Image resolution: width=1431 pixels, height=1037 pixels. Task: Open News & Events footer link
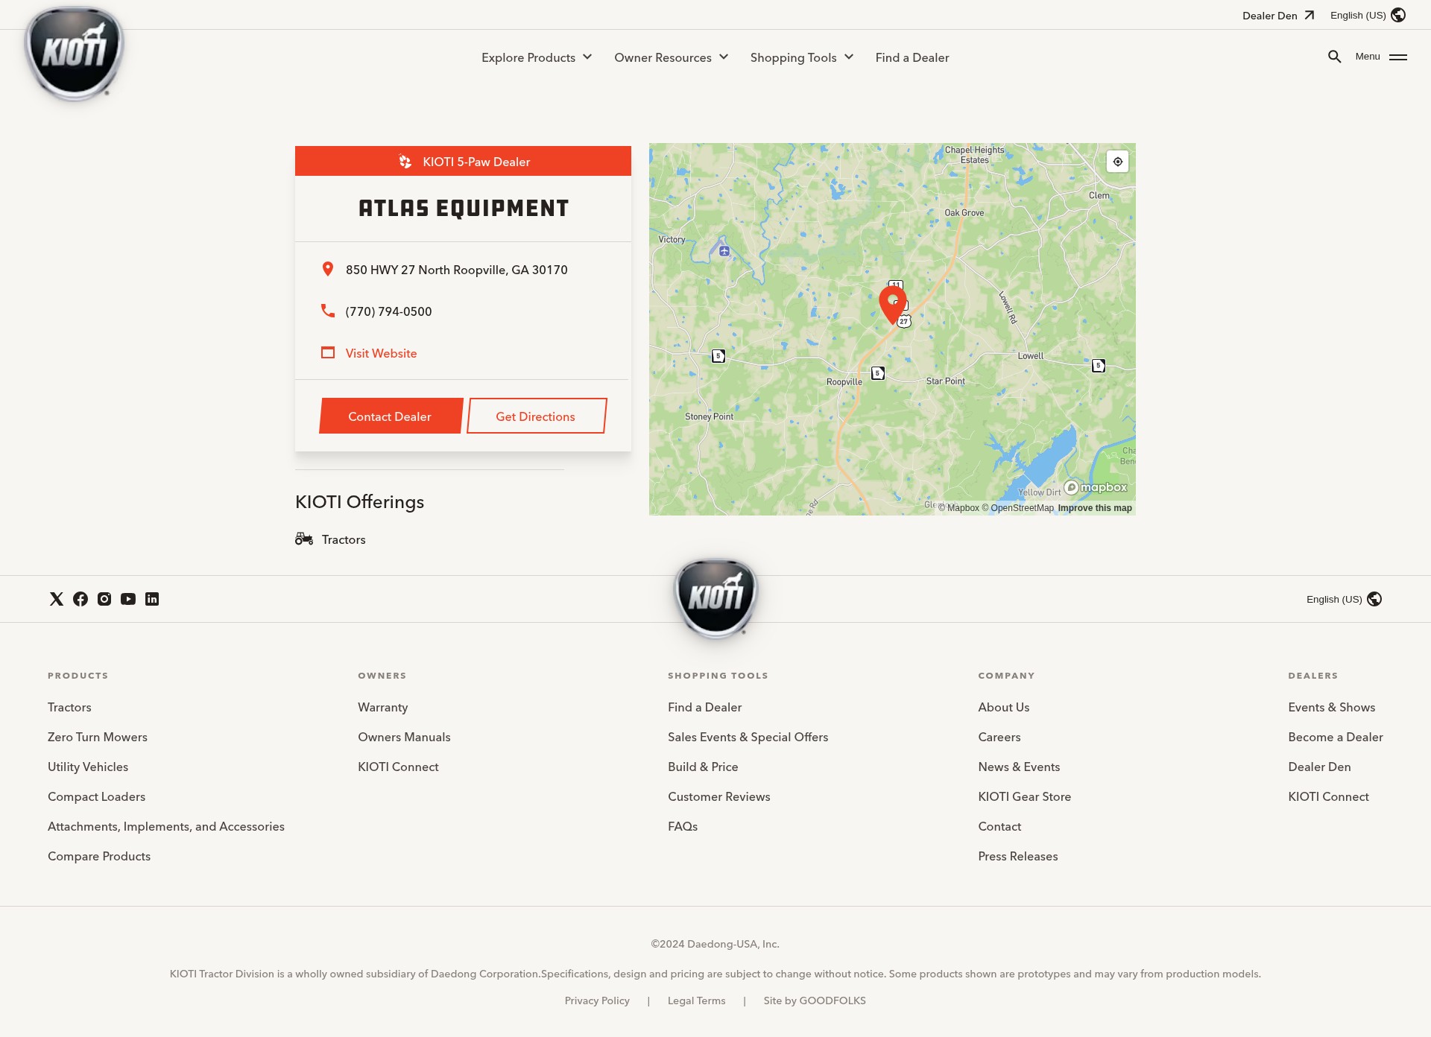[1019, 767]
